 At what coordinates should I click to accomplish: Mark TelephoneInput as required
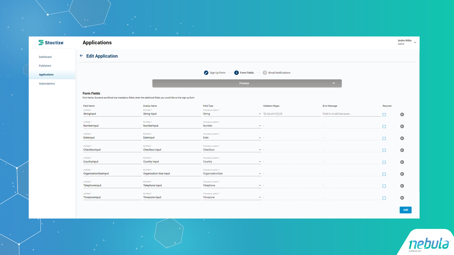[x=384, y=186]
